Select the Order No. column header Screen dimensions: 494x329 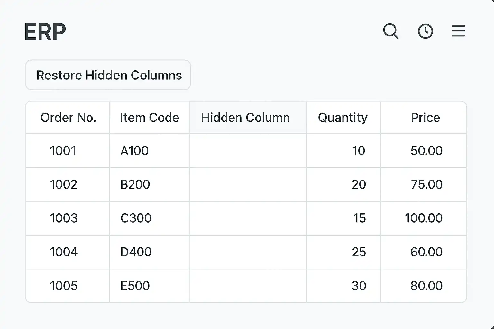click(68, 118)
